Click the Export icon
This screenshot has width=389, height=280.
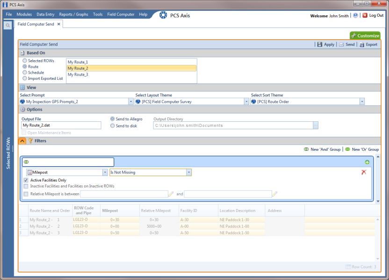tap(362, 44)
